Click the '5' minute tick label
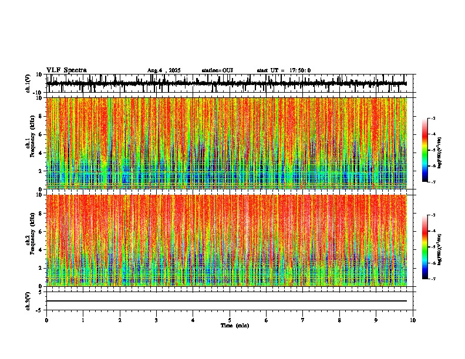Image resolution: width=465 pixels, height=359 pixels. pos(230,320)
